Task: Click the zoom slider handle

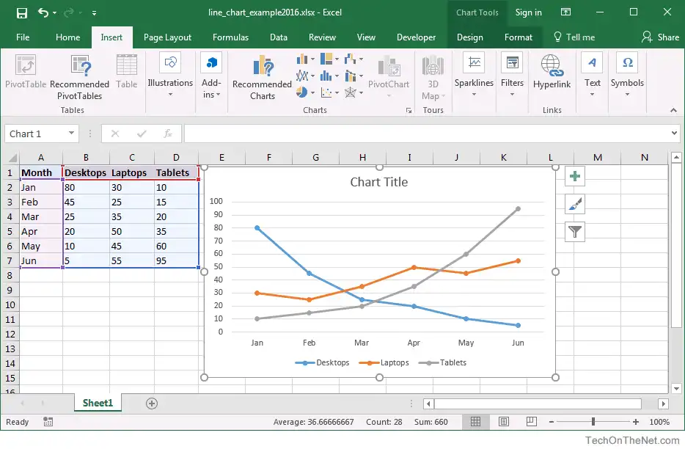Action: pyautogui.click(x=593, y=422)
